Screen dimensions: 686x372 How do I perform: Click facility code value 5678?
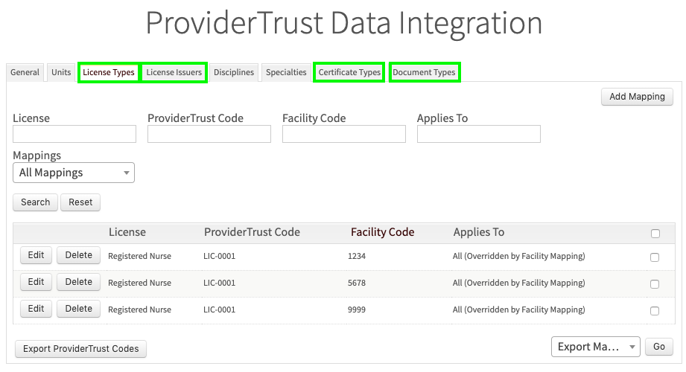(357, 283)
